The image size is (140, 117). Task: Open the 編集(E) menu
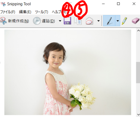(25, 12)
